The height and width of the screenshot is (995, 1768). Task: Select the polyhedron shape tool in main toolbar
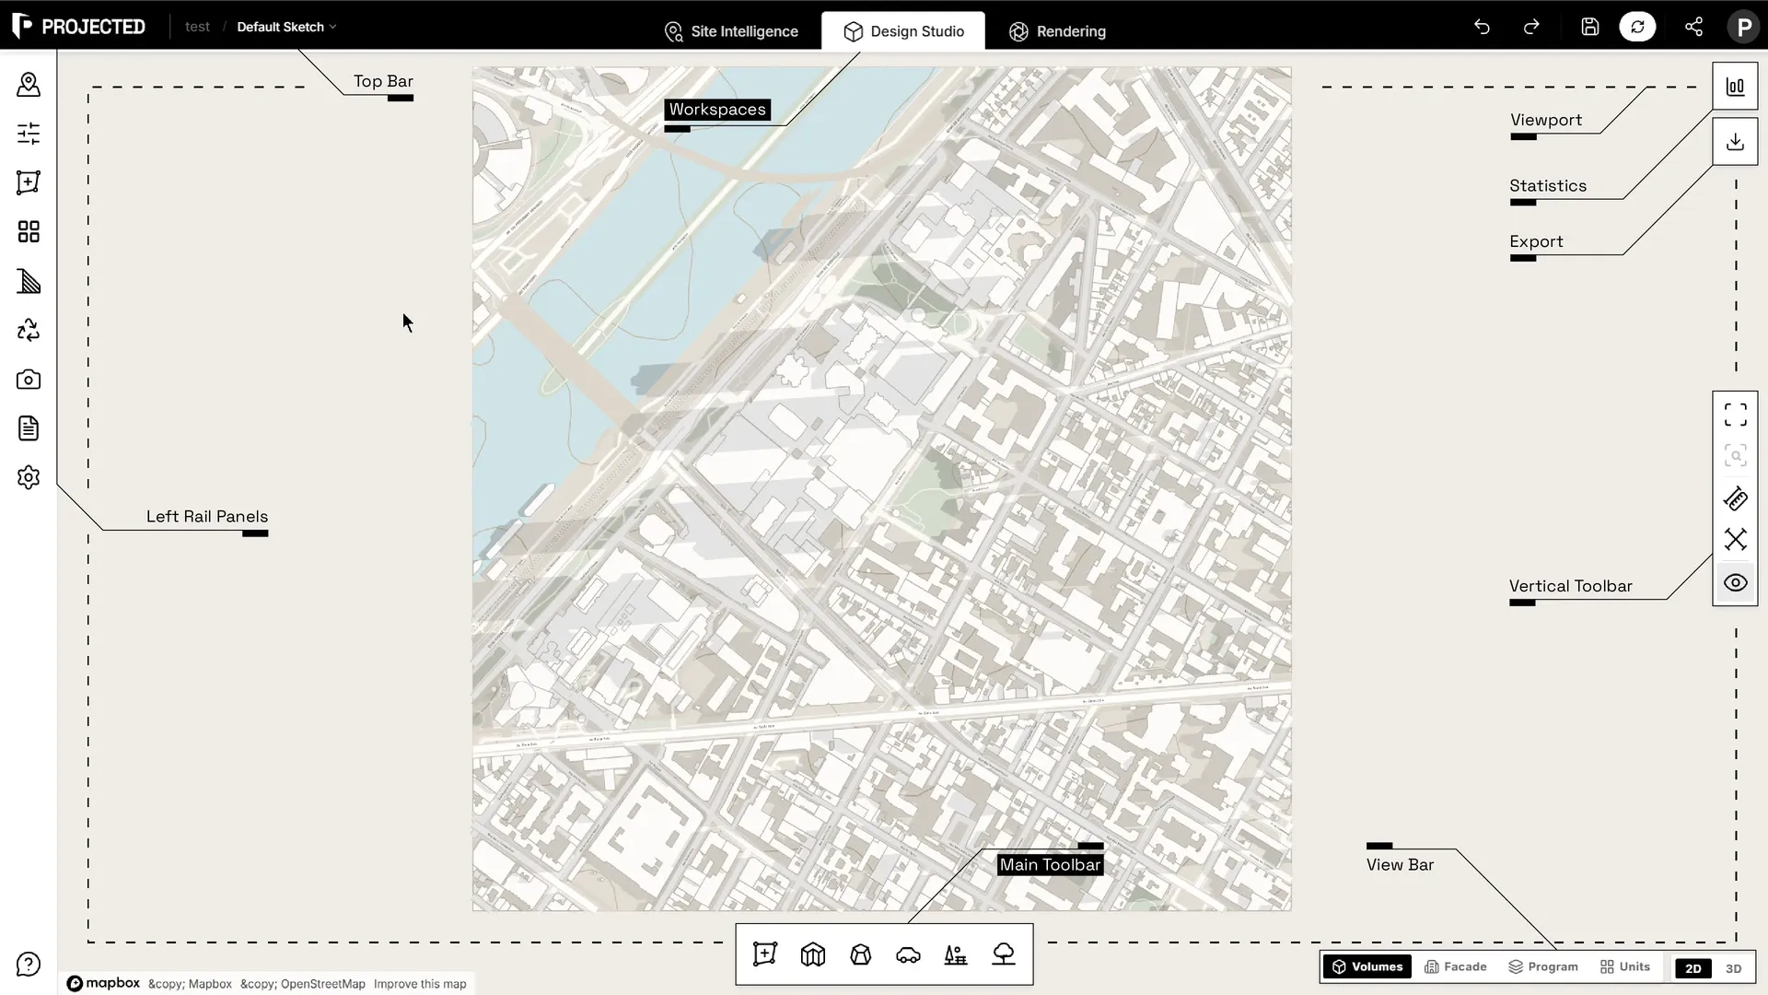(x=861, y=954)
